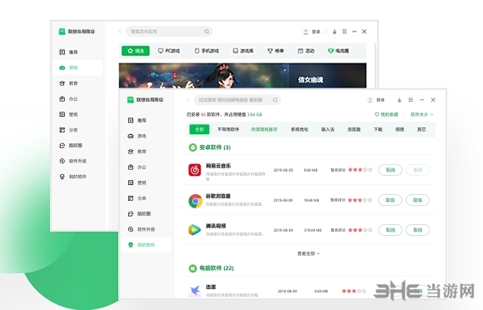The width and height of the screenshot is (483, 310).
Task: Click the 网易云音乐 star rating
Action: pyautogui.click(x=360, y=170)
